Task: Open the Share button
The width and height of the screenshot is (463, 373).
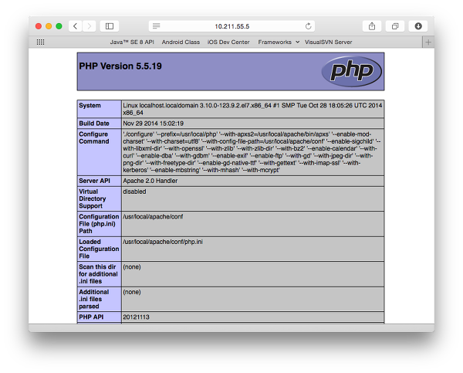Action: coord(372,26)
